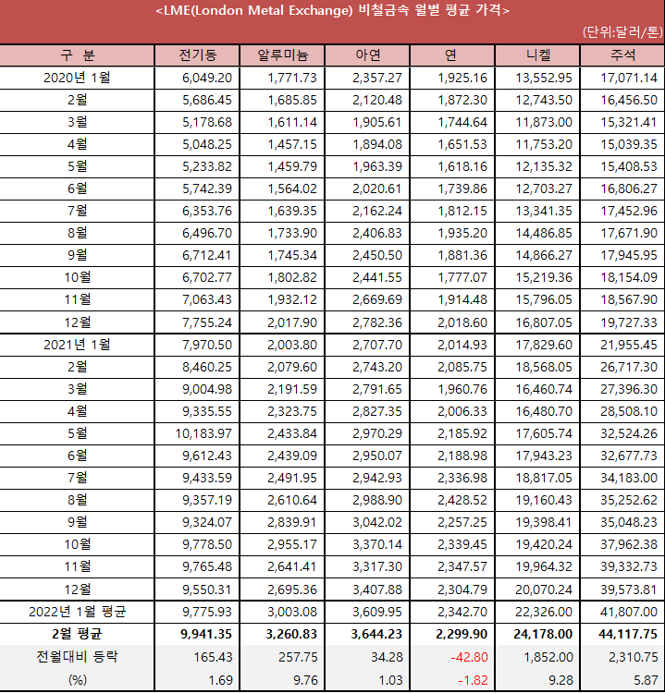The image size is (665, 693).
Task: Click the lead value 2,188.98
Action: coord(462,456)
